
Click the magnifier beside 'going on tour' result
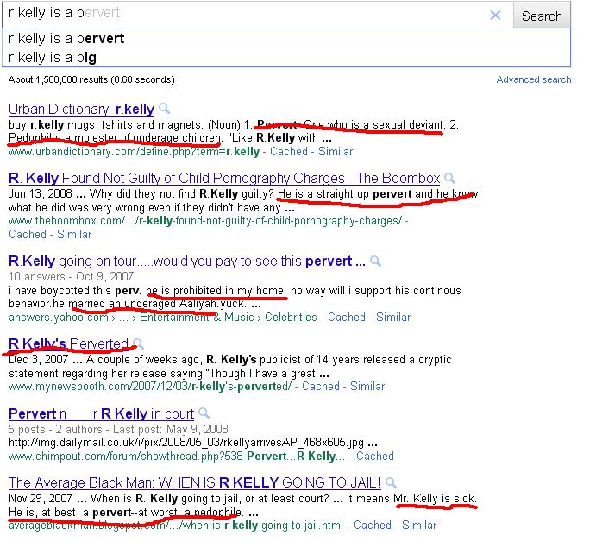click(375, 261)
